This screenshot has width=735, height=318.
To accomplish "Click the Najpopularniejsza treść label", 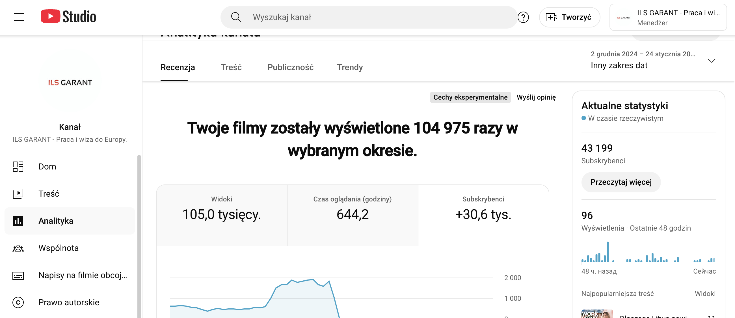I will (x=617, y=293).
